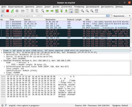Open the Статистика menu
This screenshot has width=132, height=107.
click(67, 7)
